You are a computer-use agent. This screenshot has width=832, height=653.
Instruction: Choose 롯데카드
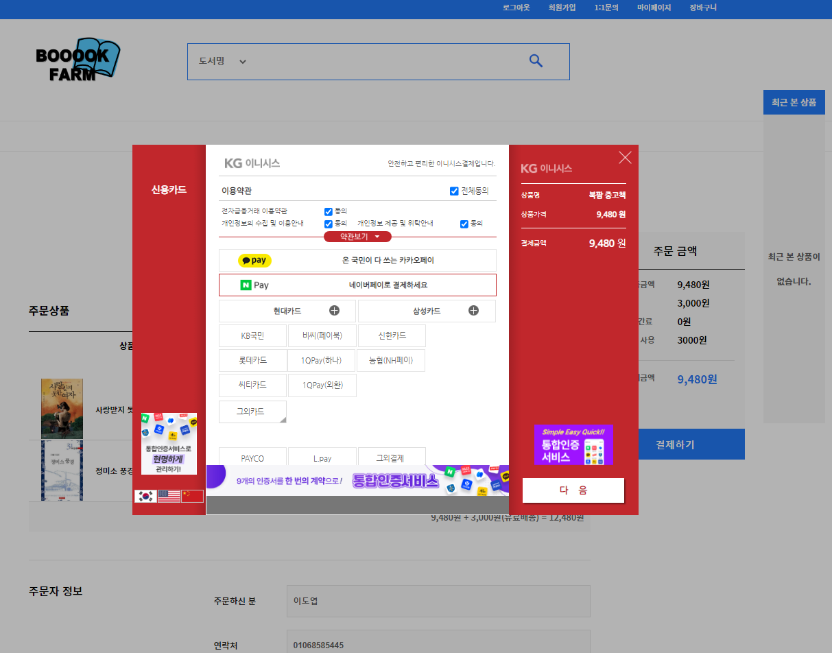pos(252,361)
